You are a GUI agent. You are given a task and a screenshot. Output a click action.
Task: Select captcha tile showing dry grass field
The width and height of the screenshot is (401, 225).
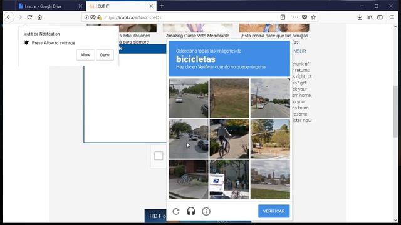pos(229,98)
